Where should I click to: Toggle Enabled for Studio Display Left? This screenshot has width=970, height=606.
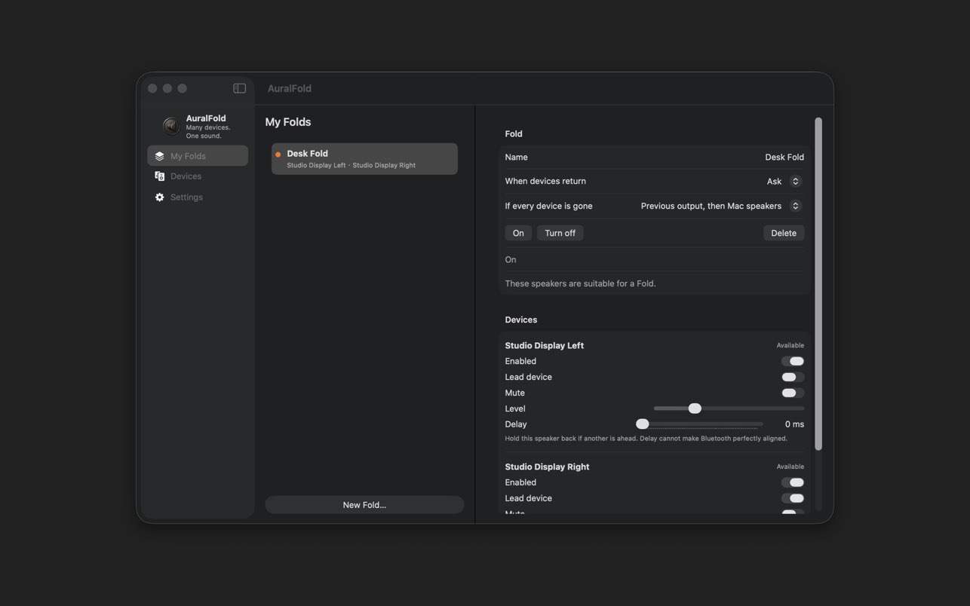tap(793, 361)
